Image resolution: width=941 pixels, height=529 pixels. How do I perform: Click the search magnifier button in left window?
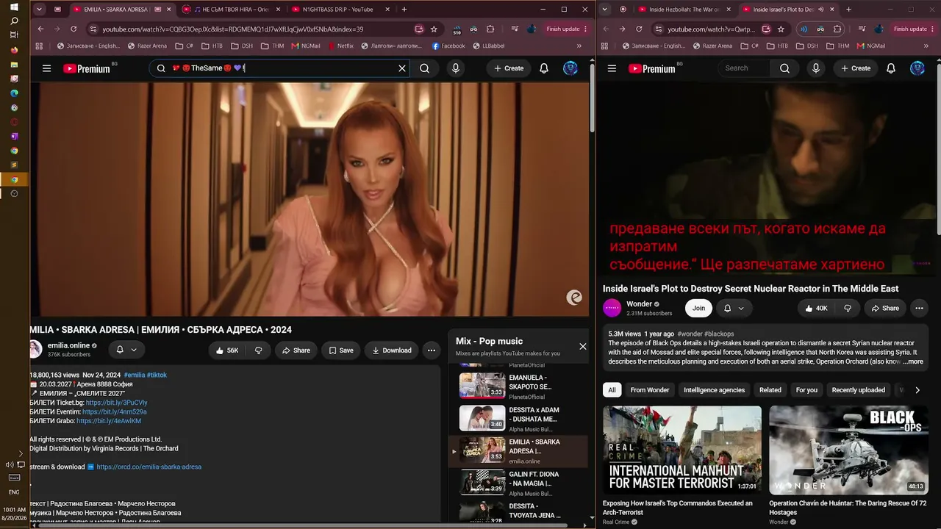pyautogui.click(x=424, y=68)
